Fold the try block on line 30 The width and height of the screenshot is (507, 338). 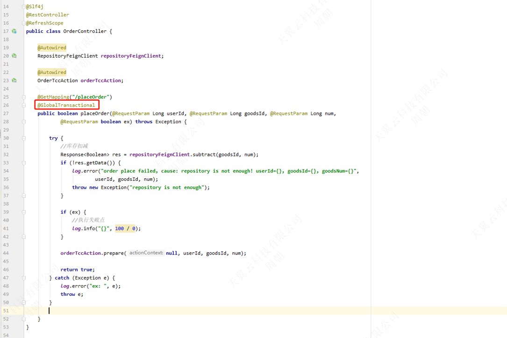pyautogui.click(x=24, y=138)
